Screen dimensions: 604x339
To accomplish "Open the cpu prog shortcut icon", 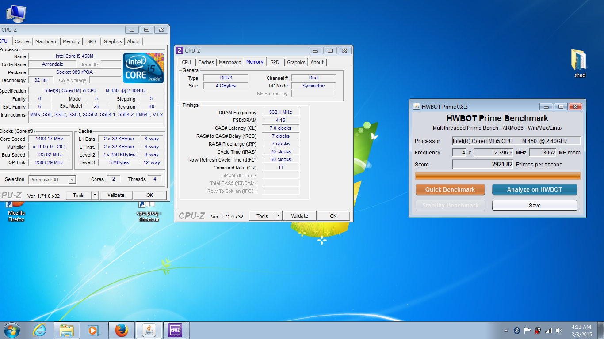I will [148, 211].
